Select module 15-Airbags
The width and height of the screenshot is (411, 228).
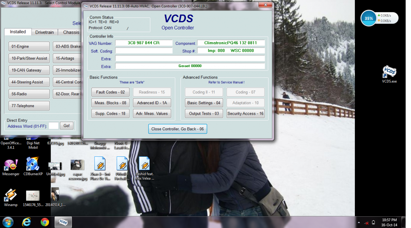67,58
